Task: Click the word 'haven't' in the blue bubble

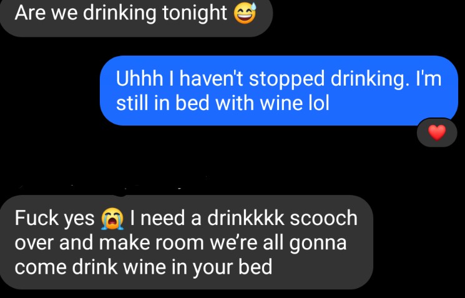Action: [212, 79]
